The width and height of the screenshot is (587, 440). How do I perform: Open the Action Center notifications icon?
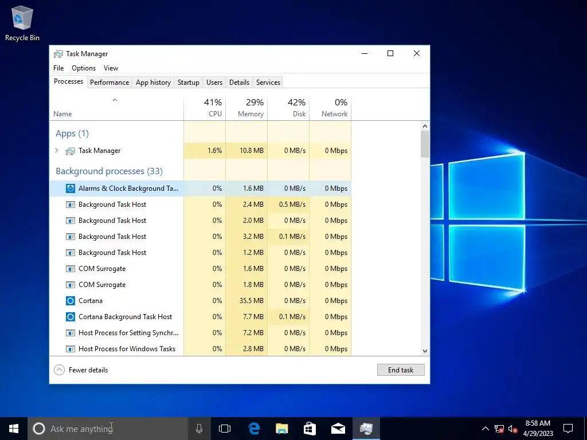pos(568,429)
